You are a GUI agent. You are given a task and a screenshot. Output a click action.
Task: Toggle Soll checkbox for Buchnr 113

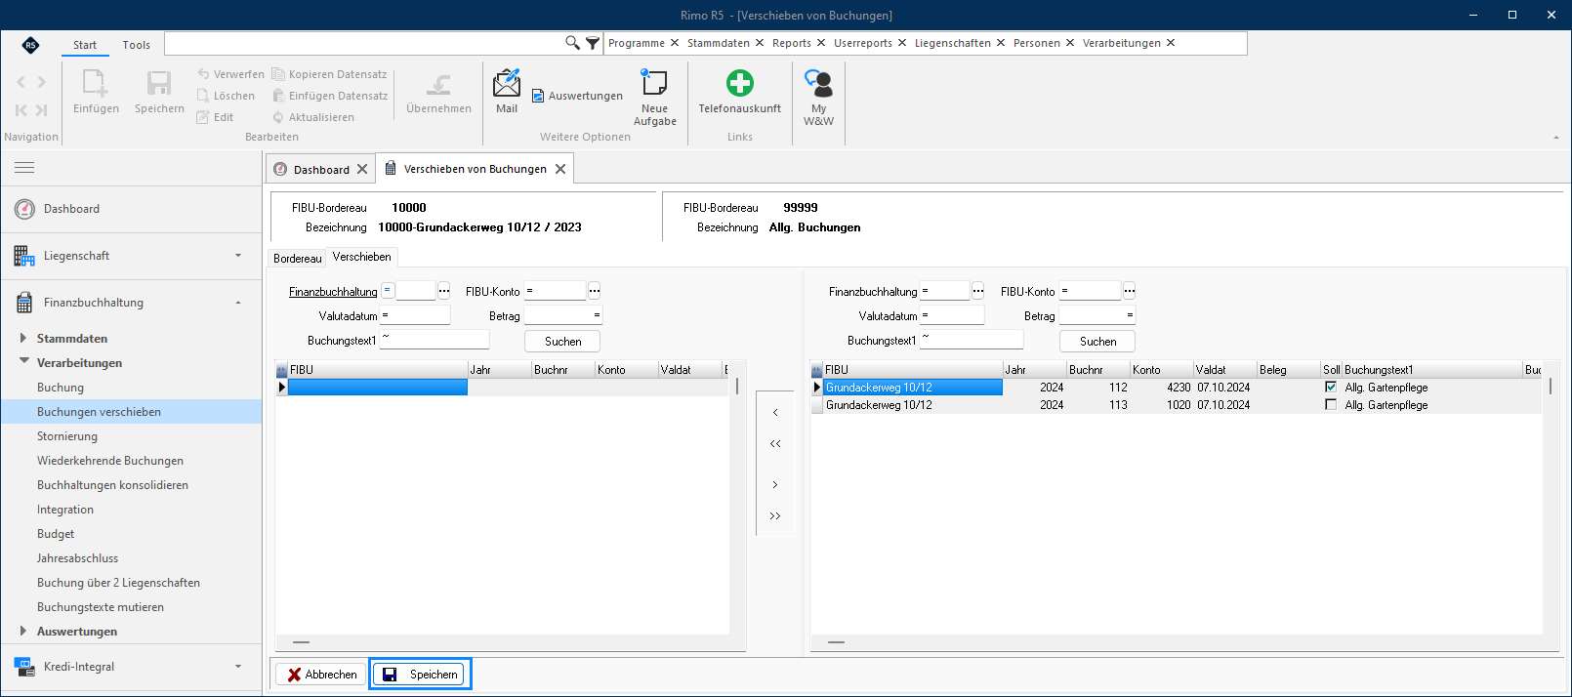1330,405
